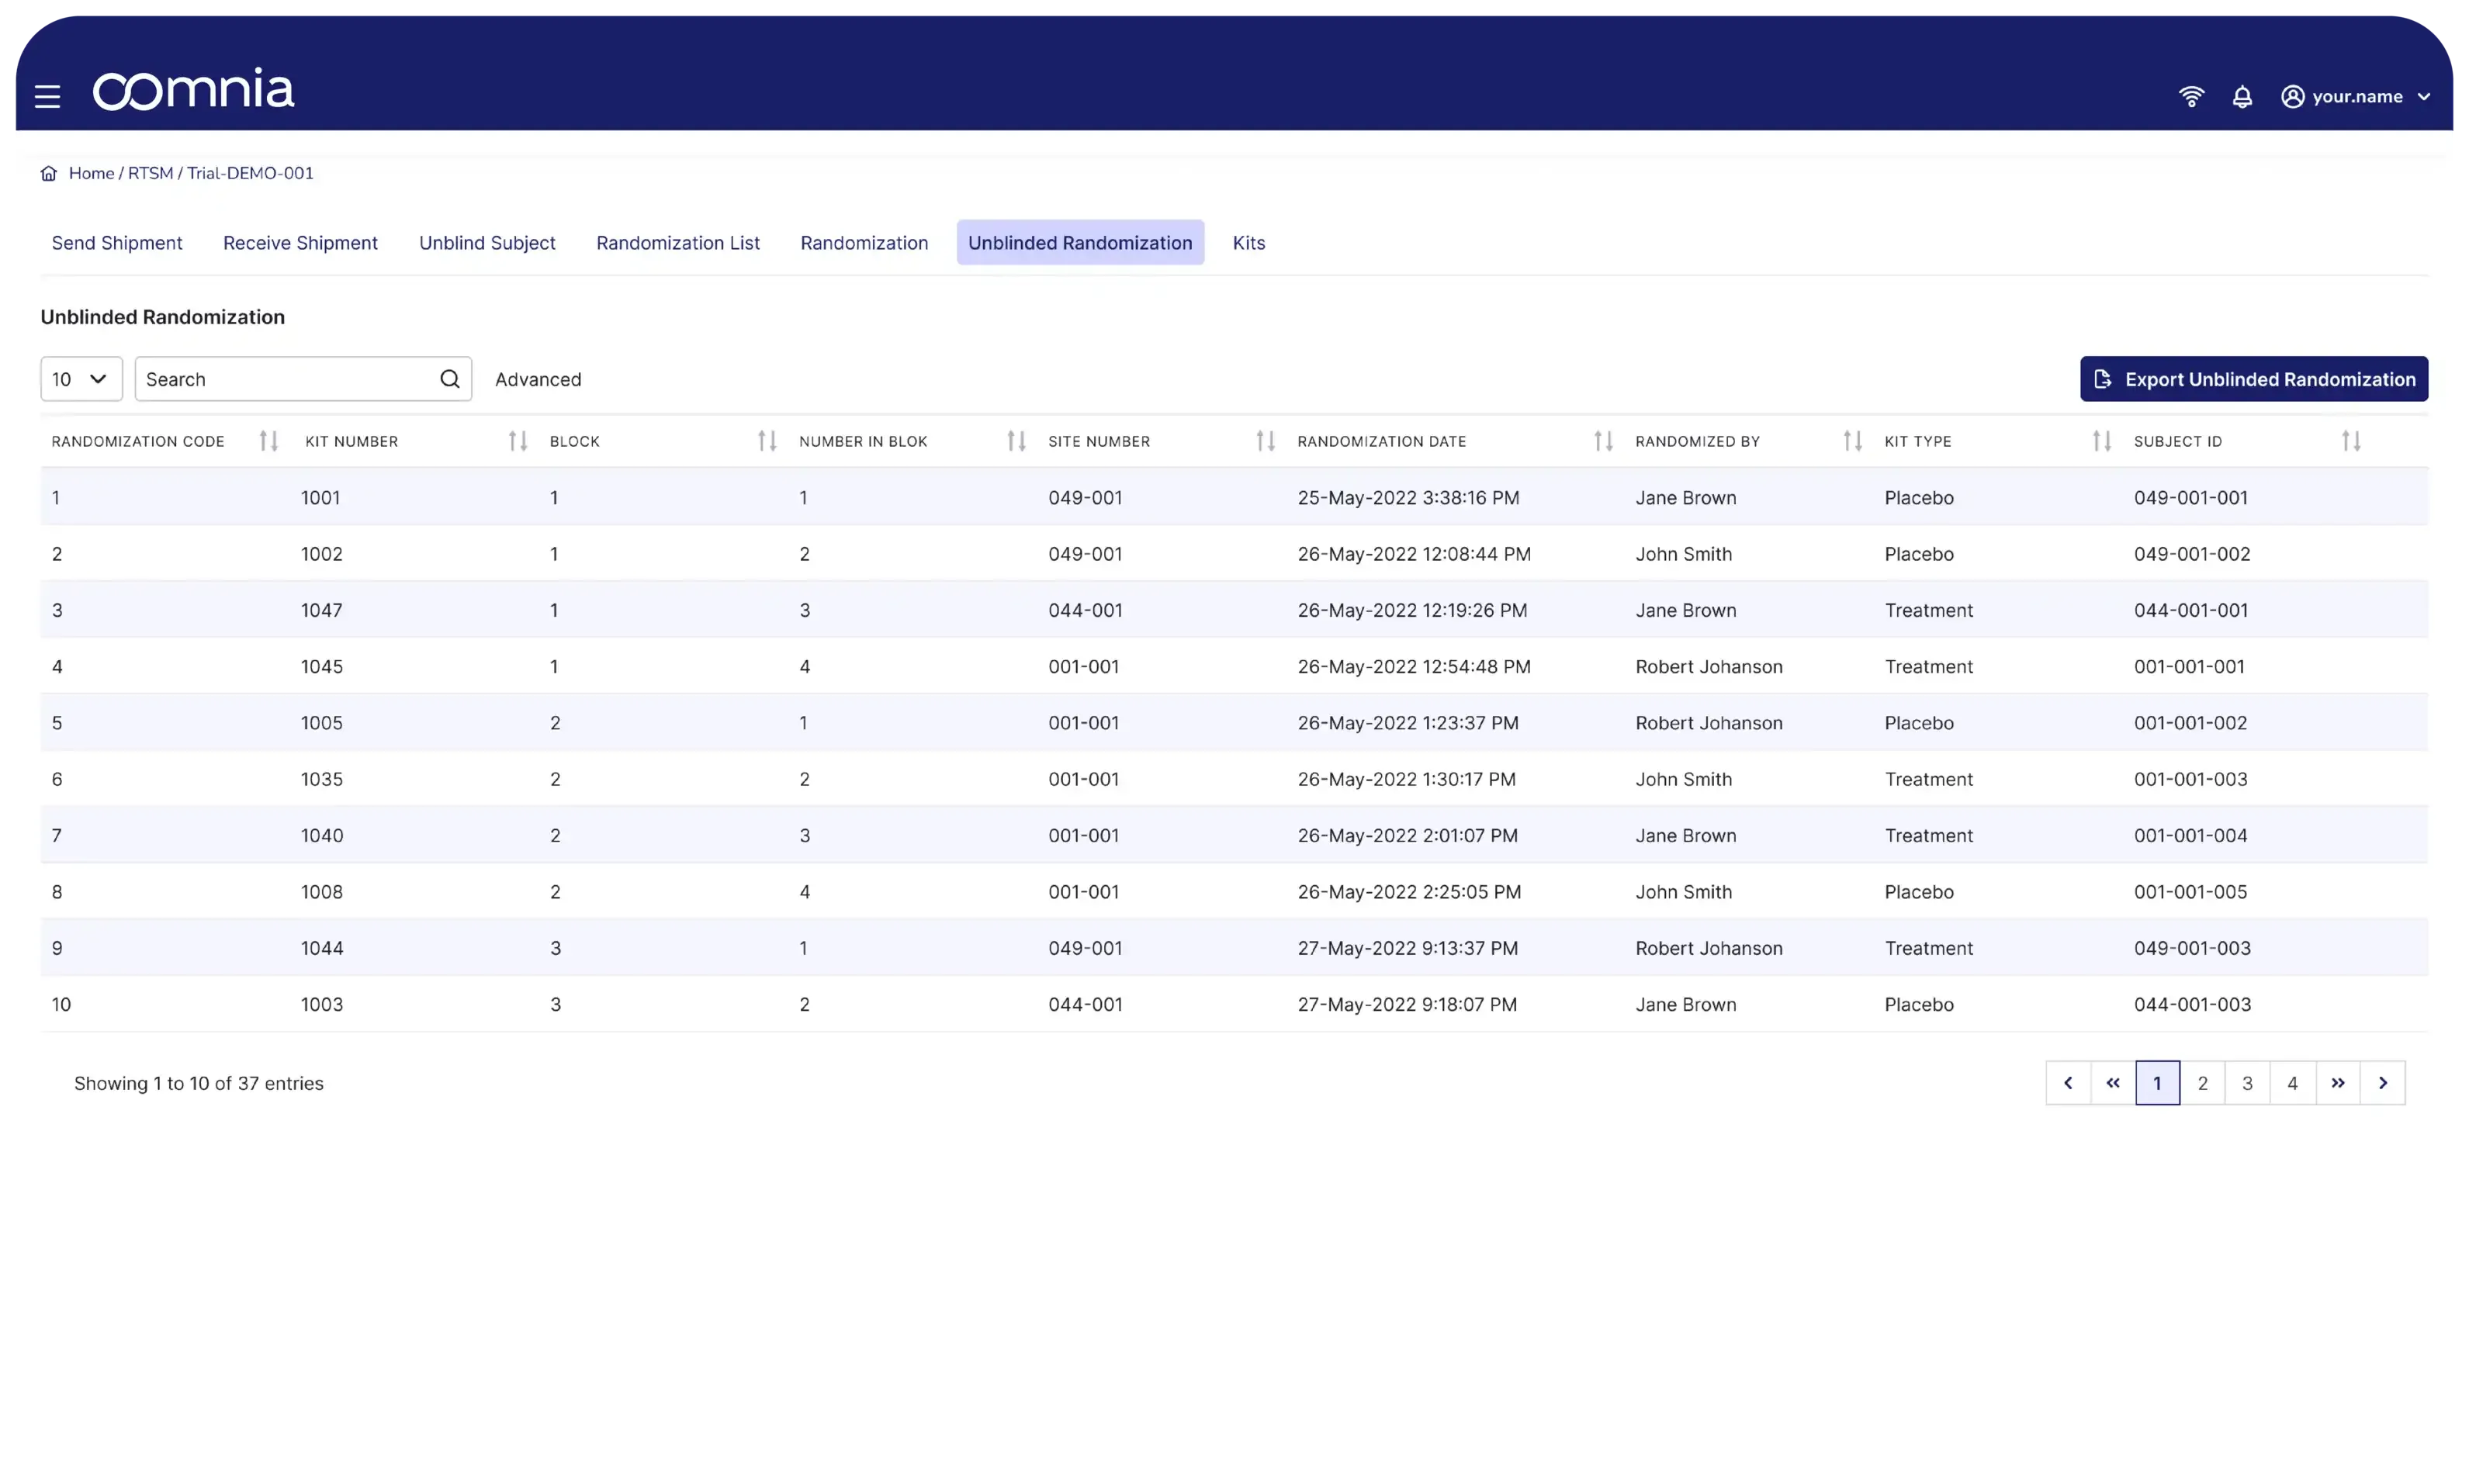Screen dimensions: 2469x1484
Task: Click date 26-May-2022 2:01:07 PM
Action: coord(1407,836)
